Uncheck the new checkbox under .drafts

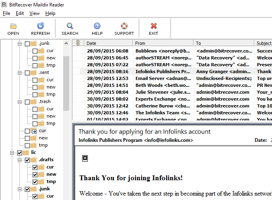pos(35,175)
